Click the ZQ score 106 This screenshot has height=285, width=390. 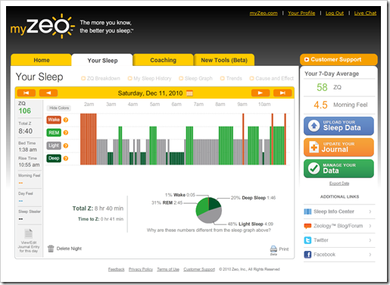25,111
